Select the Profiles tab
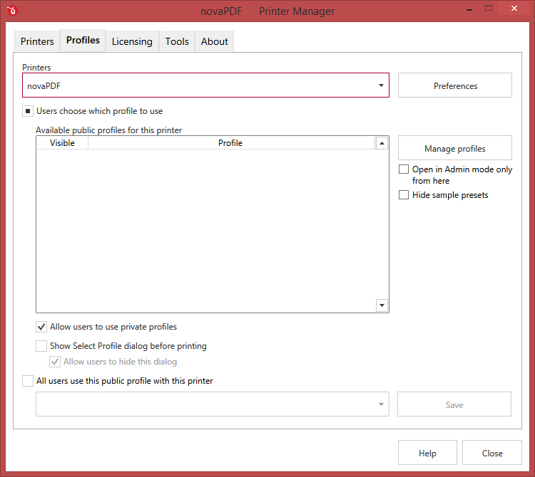This screenshot has height=477, width=535. [83, 40]
